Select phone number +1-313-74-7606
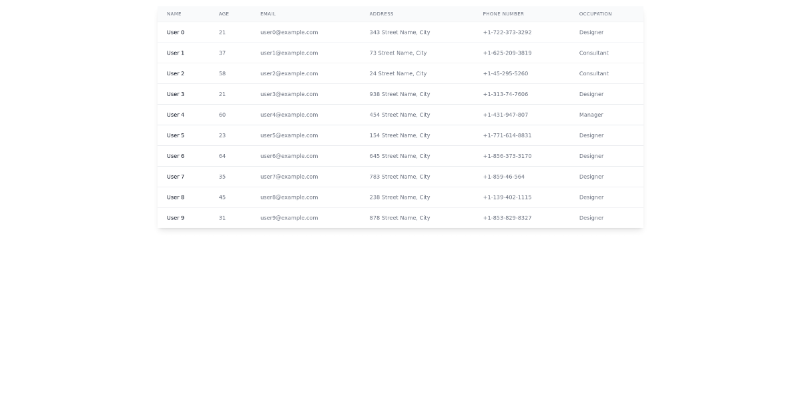 [505, 95]
